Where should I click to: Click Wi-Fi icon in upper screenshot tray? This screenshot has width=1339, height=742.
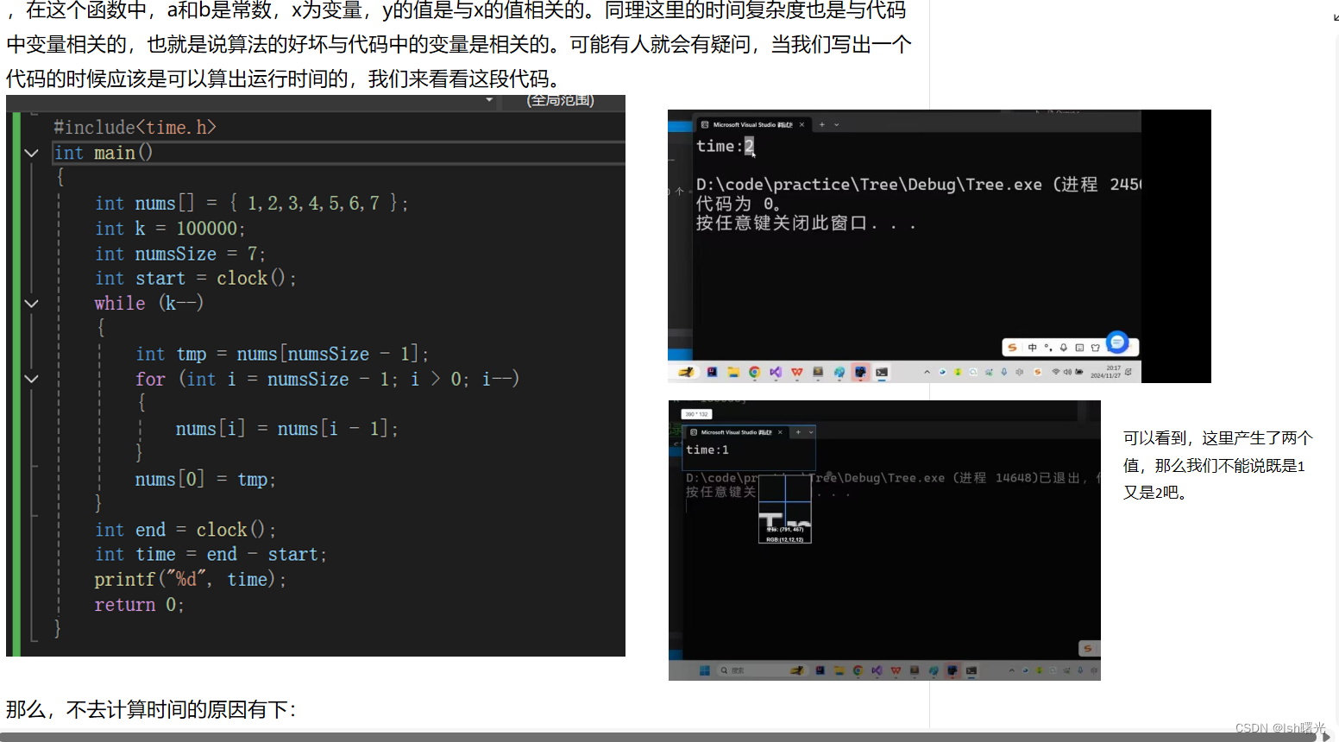point(1055,372)
